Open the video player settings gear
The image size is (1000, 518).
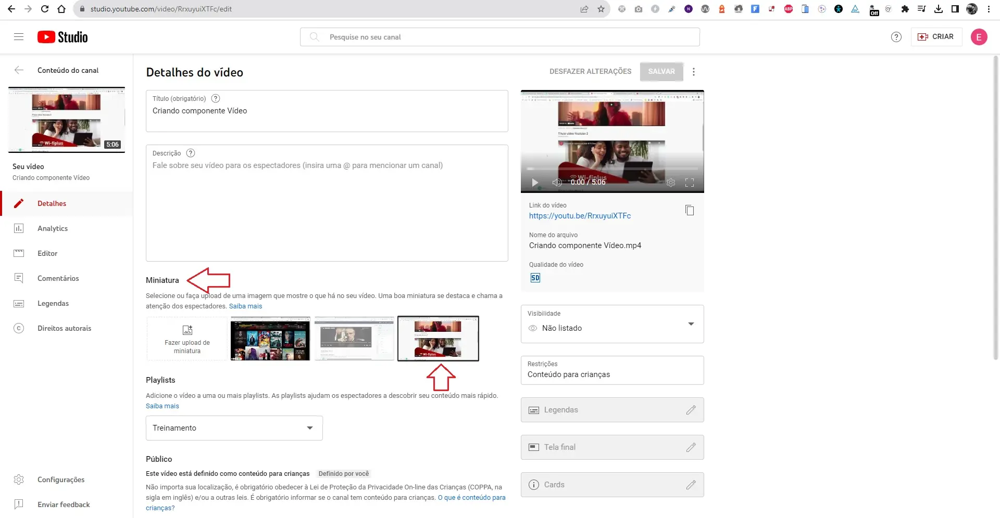[671, 183]
